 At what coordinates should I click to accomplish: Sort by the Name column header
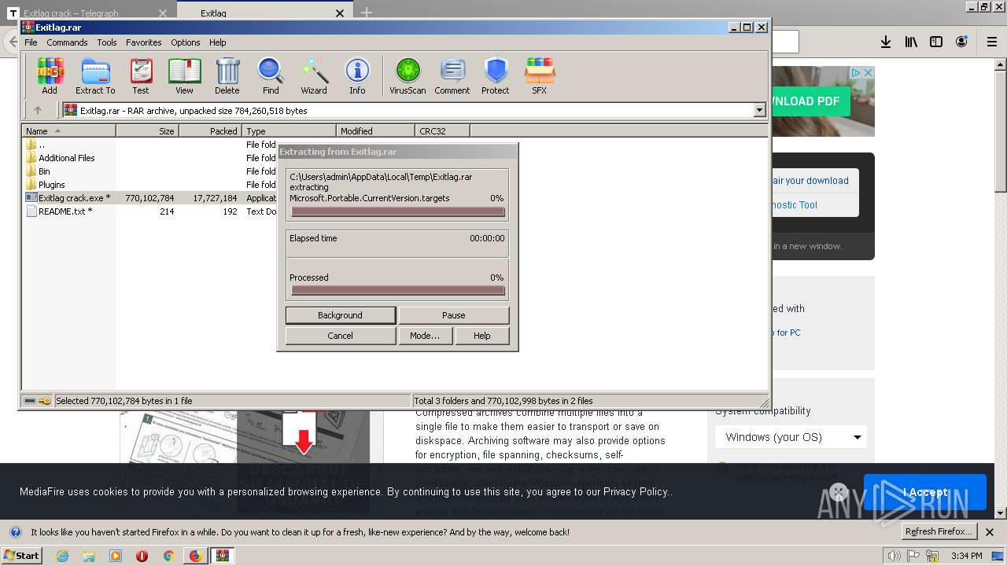(x=69, y=131)
